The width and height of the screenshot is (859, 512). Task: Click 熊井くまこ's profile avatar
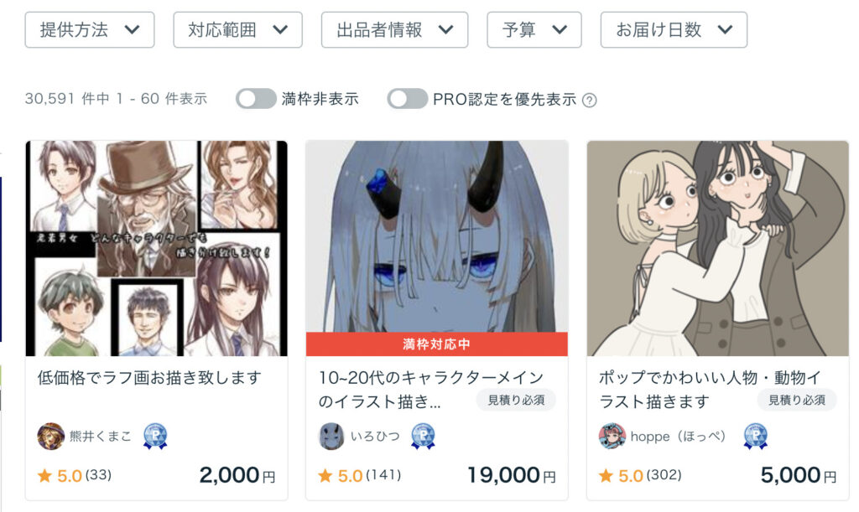point(50,436)
